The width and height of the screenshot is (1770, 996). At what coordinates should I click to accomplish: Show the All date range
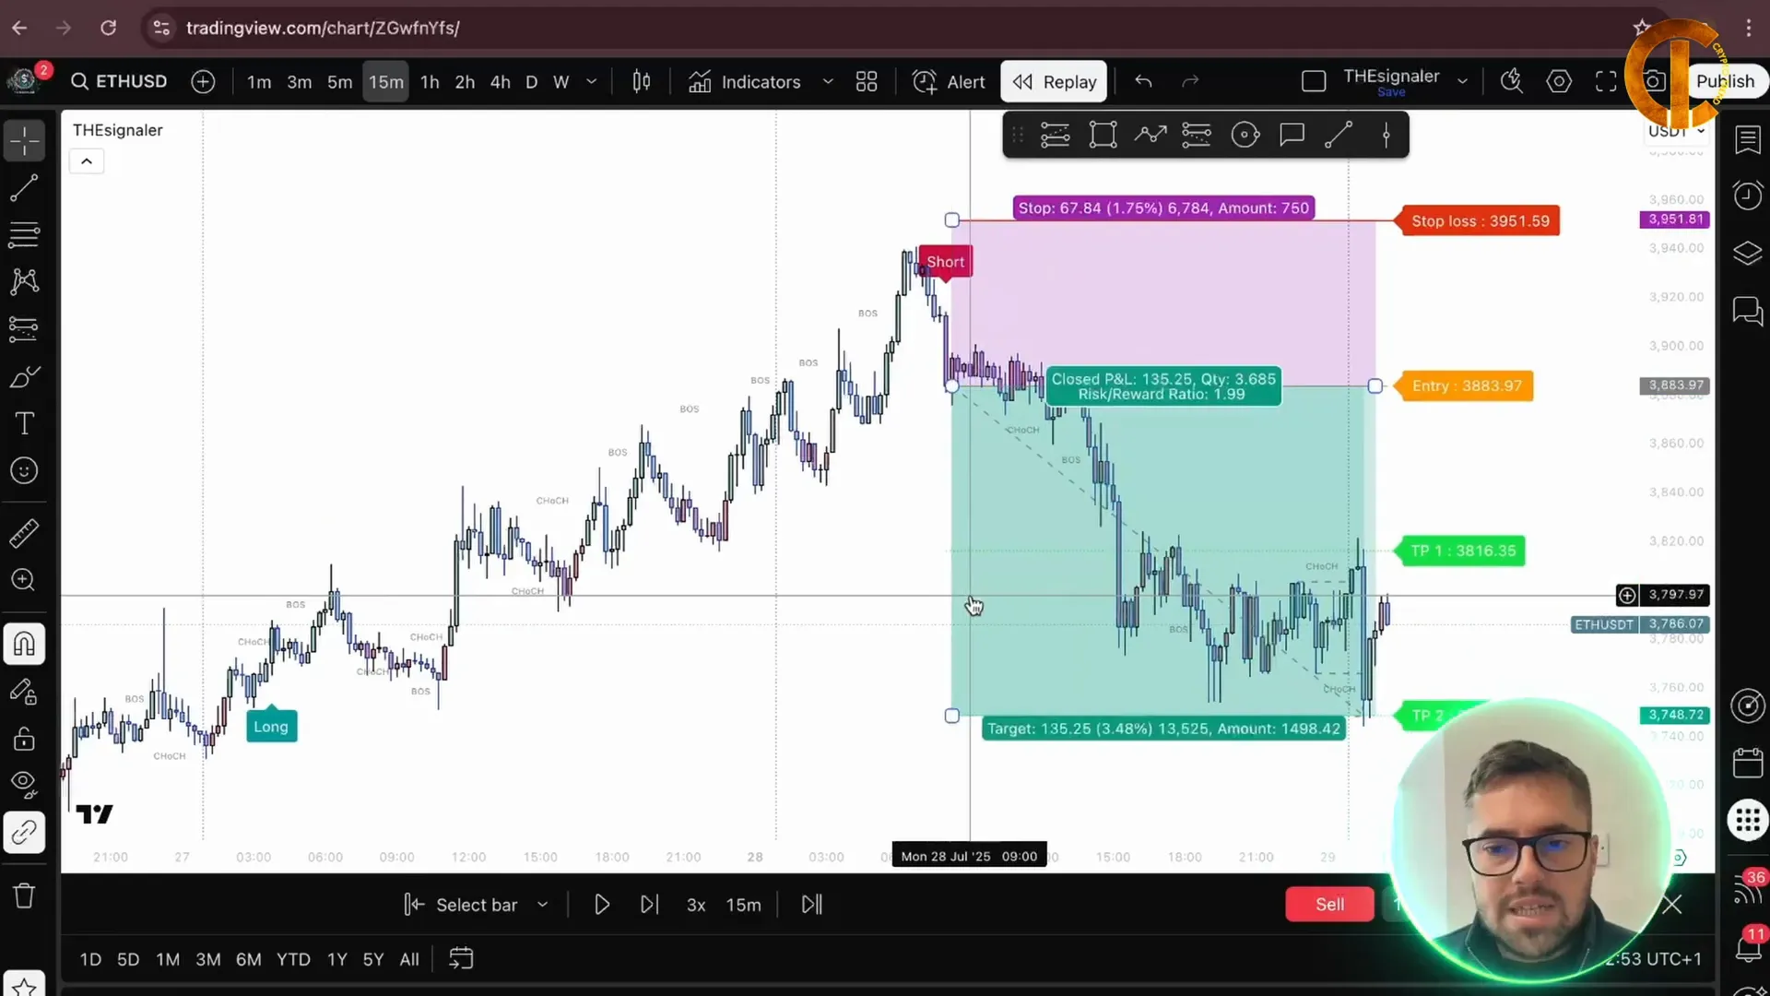(409, 959)
